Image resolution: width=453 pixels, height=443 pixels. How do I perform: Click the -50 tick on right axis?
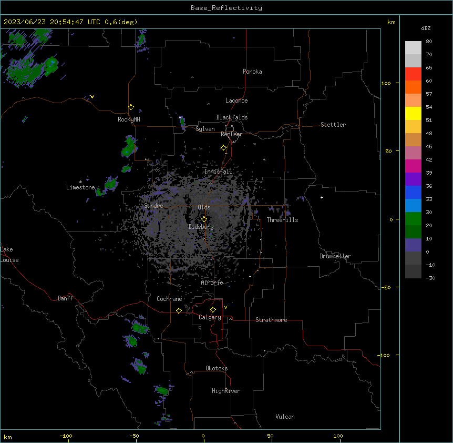click(386, 287)
